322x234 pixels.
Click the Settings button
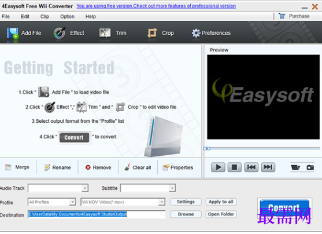(x=186, y=202)
